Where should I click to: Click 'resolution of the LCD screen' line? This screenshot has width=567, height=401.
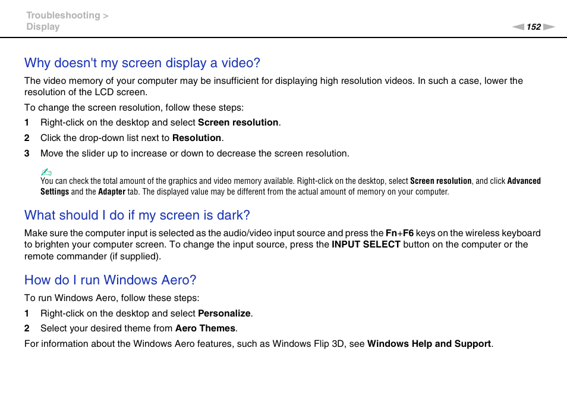(86, 92)
